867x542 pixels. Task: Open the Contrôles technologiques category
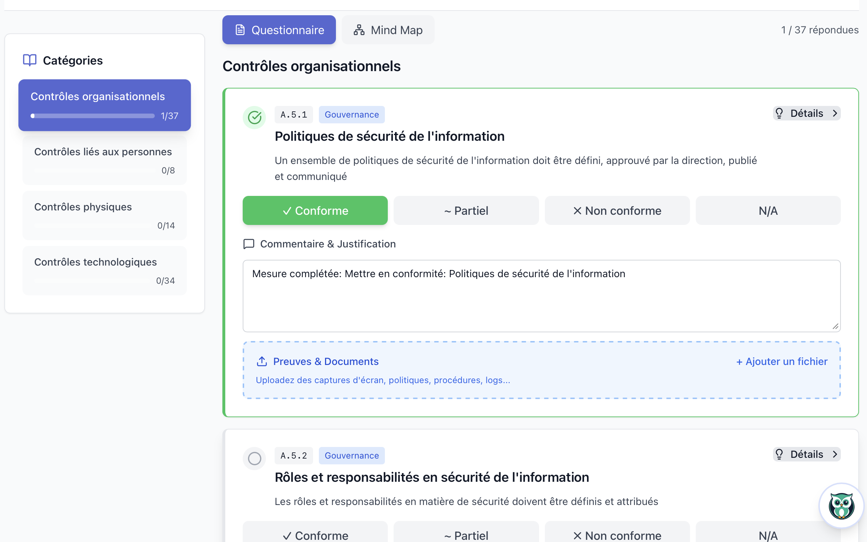pyautogui.click(x=104, y=271)
